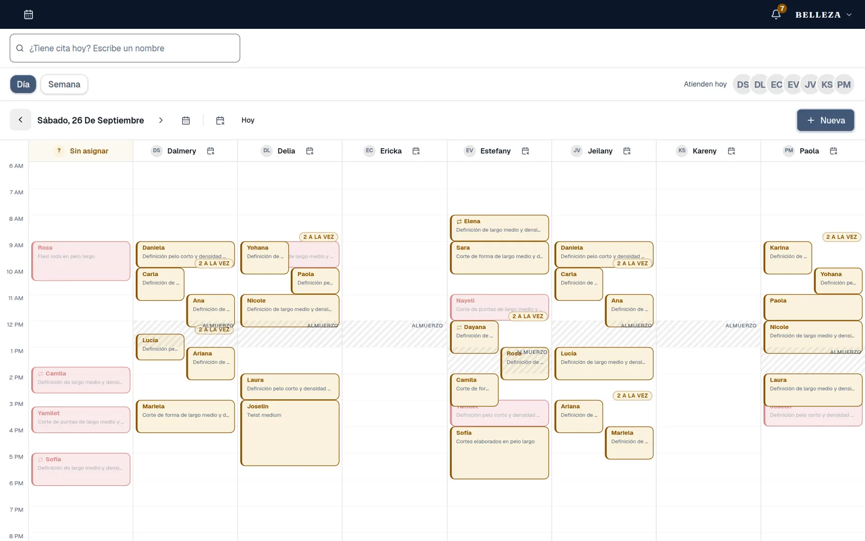Click the PM avatar in Paola header
Viewport: 865px width, 541px height.
[789, 151]
